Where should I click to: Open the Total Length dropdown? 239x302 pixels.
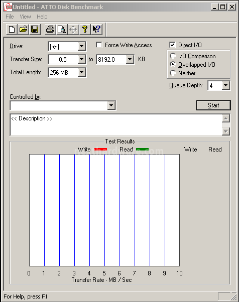tap(82, 72)
